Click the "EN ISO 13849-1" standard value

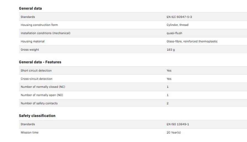[178, 124]
